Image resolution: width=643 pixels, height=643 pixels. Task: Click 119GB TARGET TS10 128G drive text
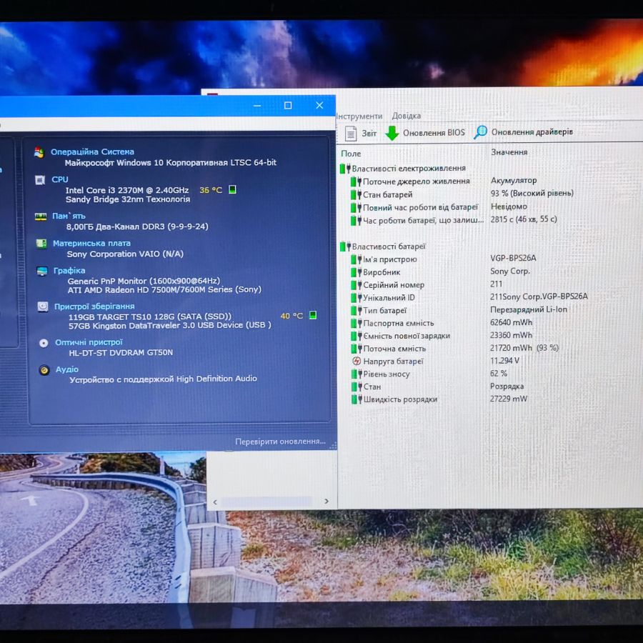click(x=150, y=316)
